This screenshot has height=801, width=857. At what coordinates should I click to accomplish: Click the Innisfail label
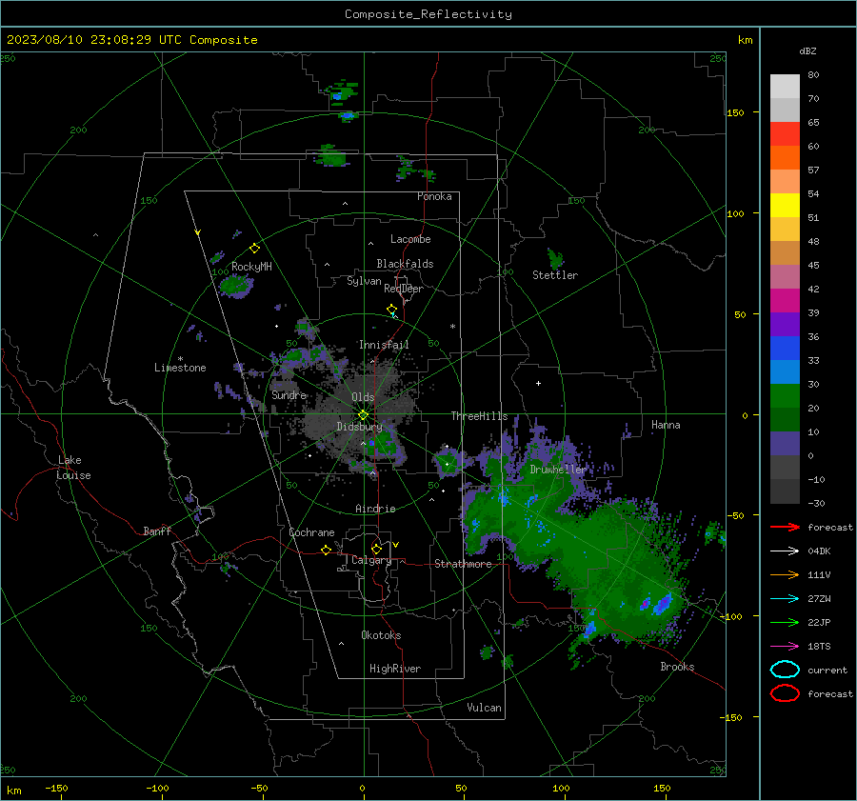click(x=384, y=345)
